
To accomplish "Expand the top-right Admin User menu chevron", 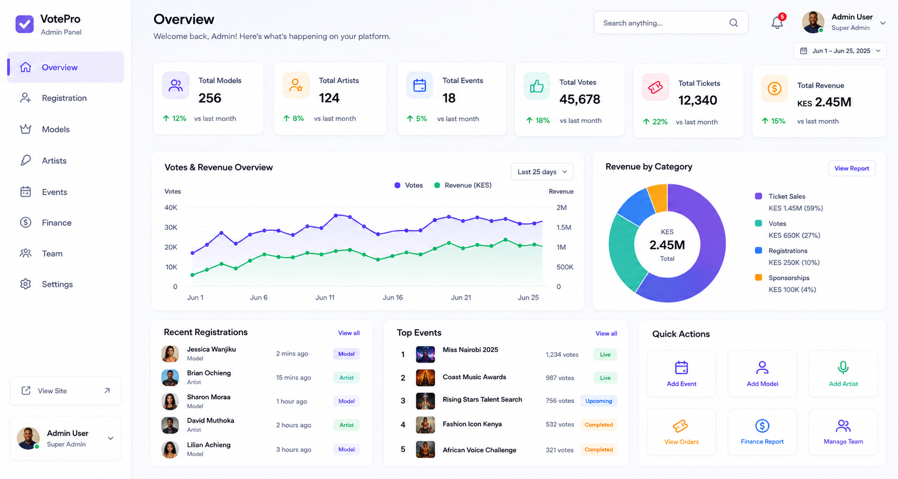I will (883, 23).
